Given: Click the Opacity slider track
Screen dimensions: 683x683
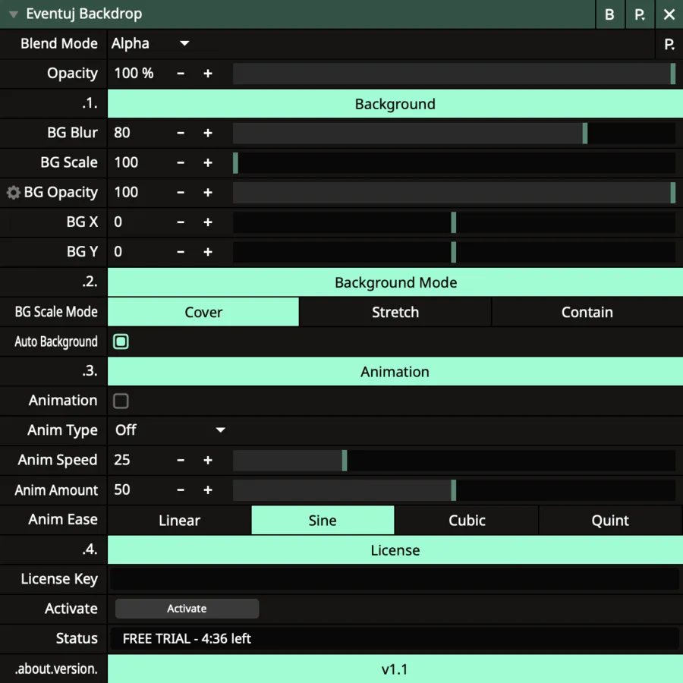Looking at the screenshot, I should click(x=455, y=74).
